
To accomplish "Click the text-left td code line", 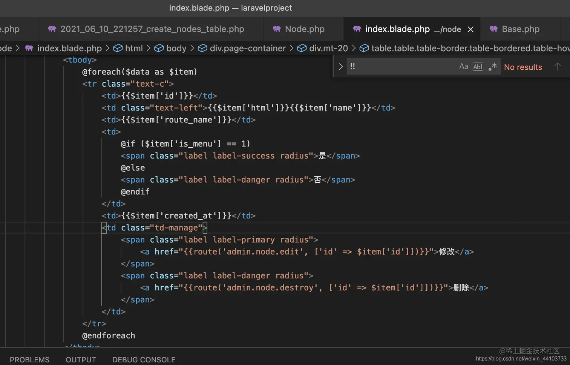I will 248,108.
